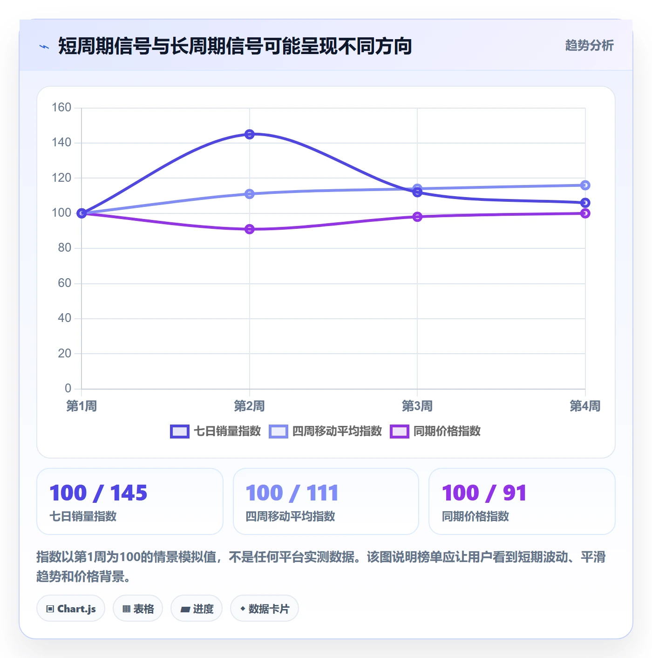Select the 数据卡片 tag chip
Screen dimensions: 652x658
point(265,608)
